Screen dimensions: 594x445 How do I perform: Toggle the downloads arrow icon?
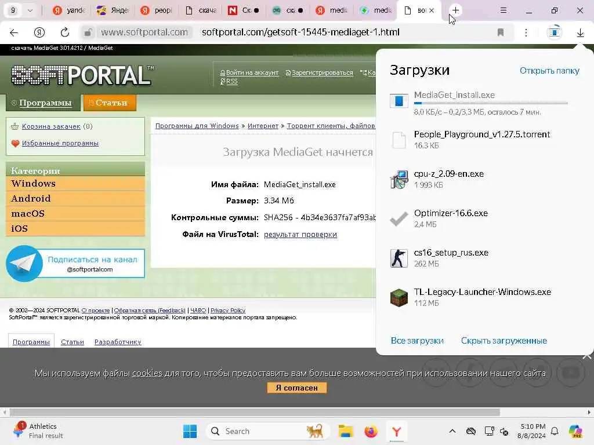[580, 33]
